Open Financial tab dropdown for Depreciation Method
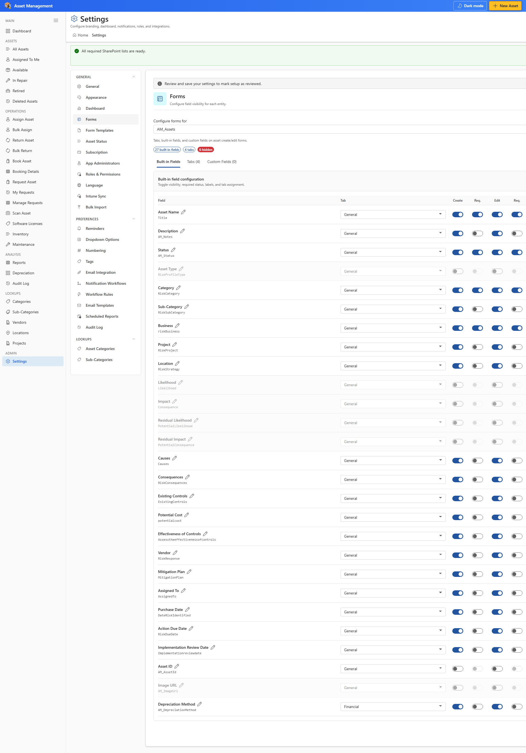The width and height of the screenshot is (526, 753). tap(393, 707)
